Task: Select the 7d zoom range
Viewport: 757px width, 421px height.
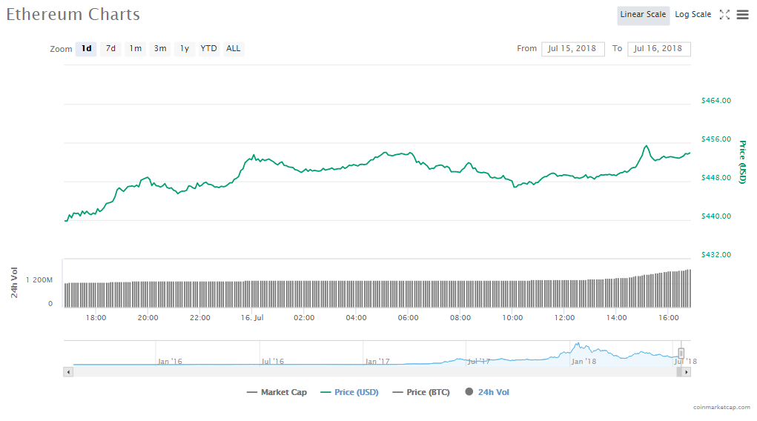Action: (x=110, y=49)
